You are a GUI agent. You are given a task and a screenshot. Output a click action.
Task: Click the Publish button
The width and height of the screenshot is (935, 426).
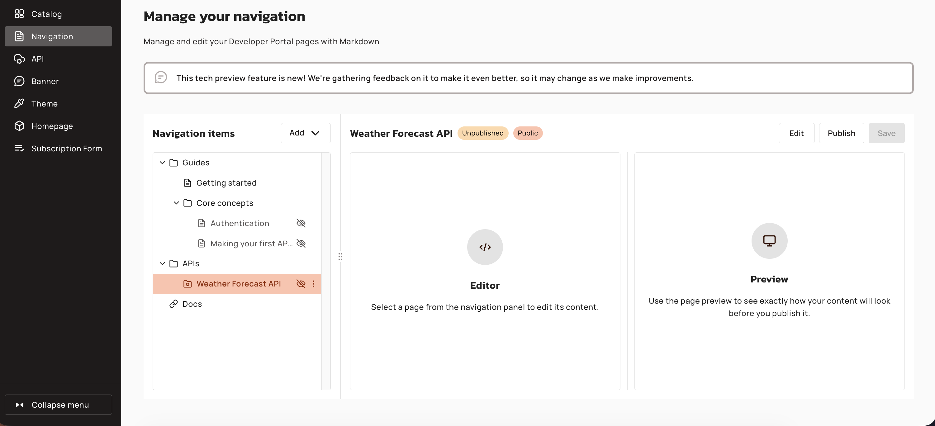841,133
